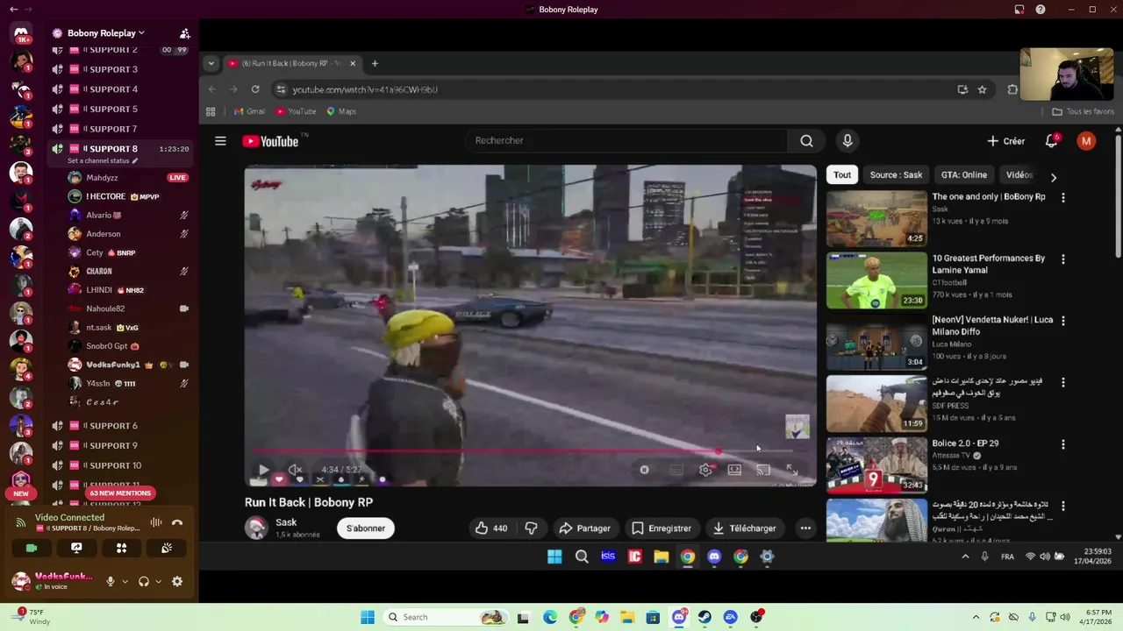The height and width of the screenshot is (631, 1123).
Task: Start YouTube voice search microphone
Action: click(847, 140)
